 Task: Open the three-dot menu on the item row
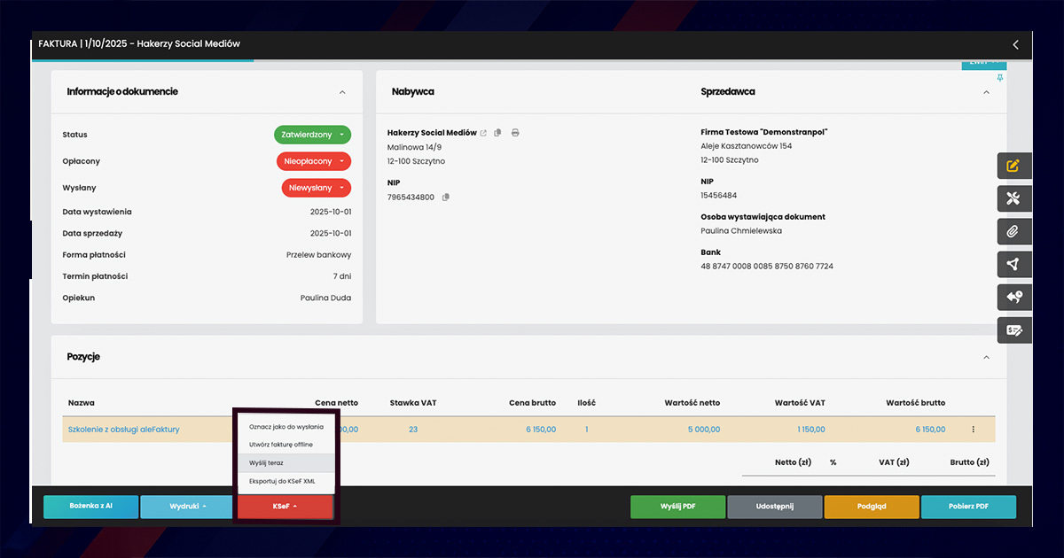tap(973, 430)
